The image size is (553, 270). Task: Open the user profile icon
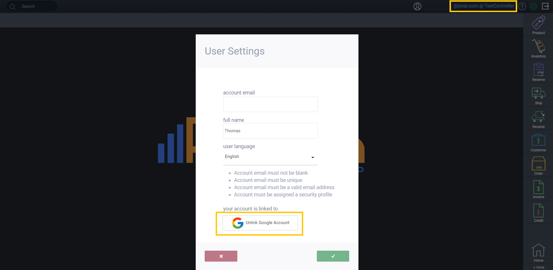[x=417, y=6]
